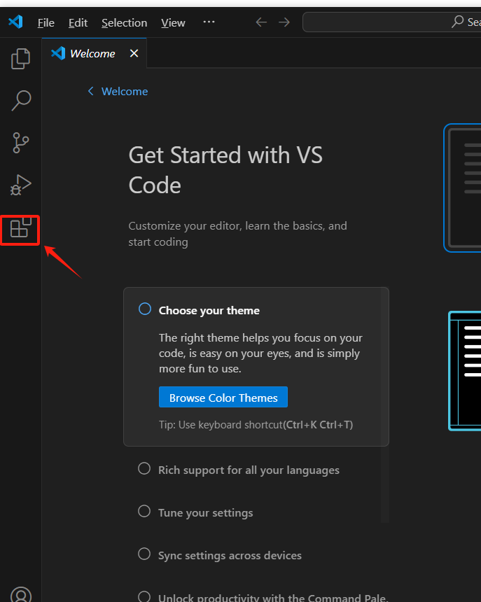Click the 'Choose your theme' heading

click(x=209, y=310)
